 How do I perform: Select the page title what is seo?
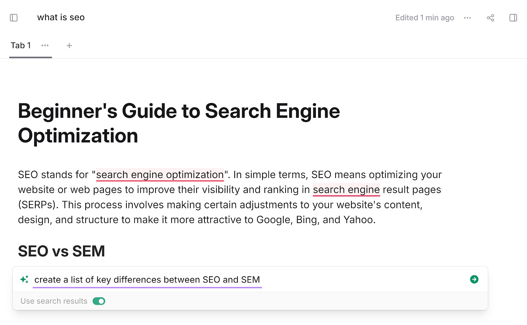(x=61, y=17)
